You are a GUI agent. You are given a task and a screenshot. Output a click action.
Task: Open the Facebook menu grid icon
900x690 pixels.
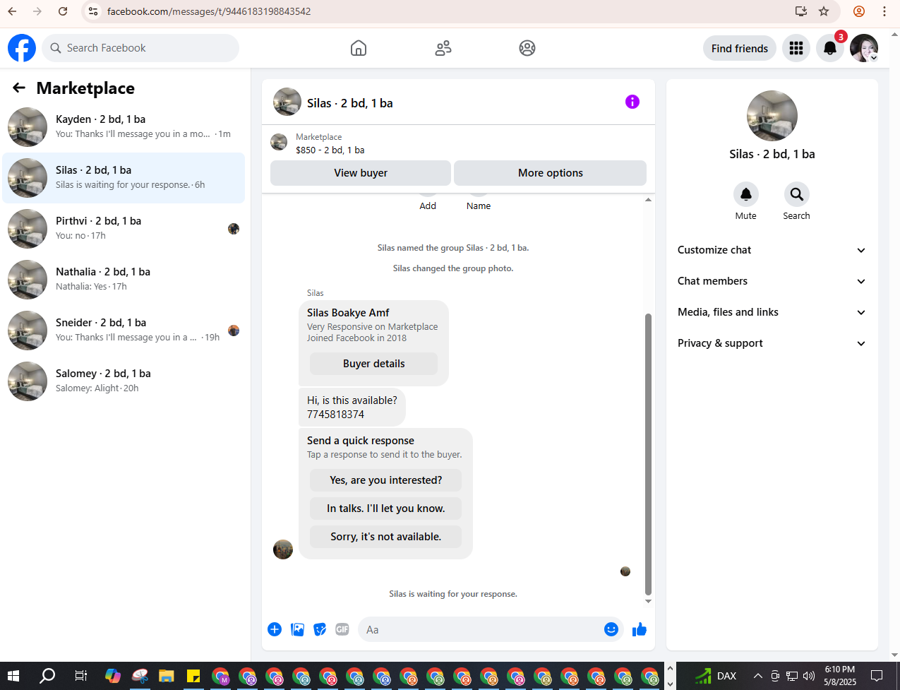(796, 48)
